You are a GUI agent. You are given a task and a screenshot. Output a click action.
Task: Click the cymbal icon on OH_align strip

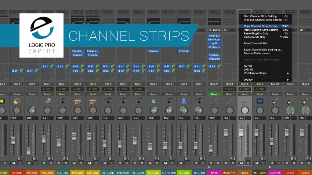tap(17, 101)
